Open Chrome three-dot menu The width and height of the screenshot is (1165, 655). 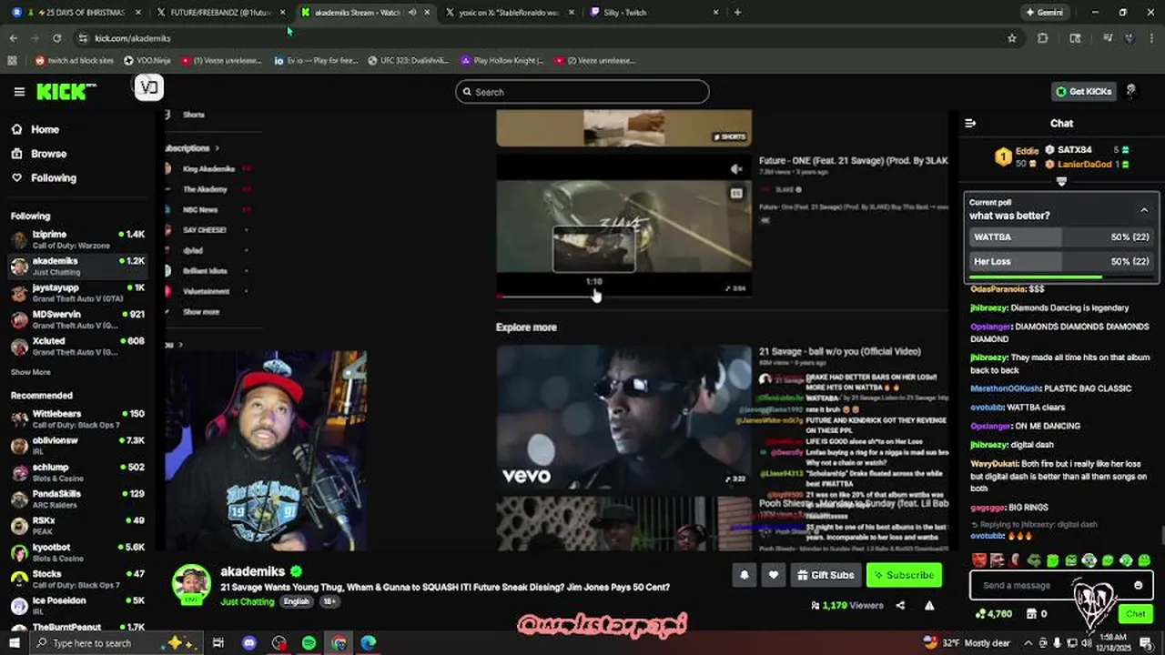[x=1151, y=38]
